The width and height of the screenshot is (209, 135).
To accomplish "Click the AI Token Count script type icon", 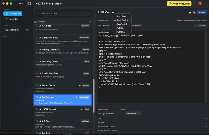I will click(x=37, y=85).
